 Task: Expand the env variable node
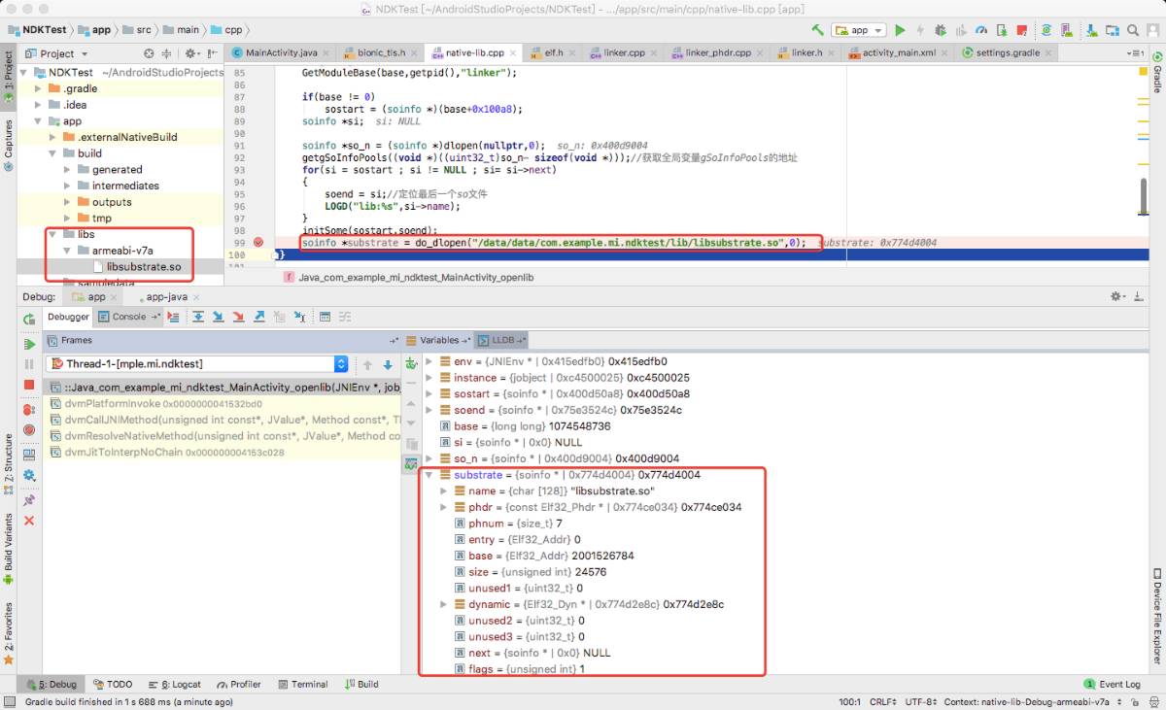pyautogui.click(x=430, y=361)
